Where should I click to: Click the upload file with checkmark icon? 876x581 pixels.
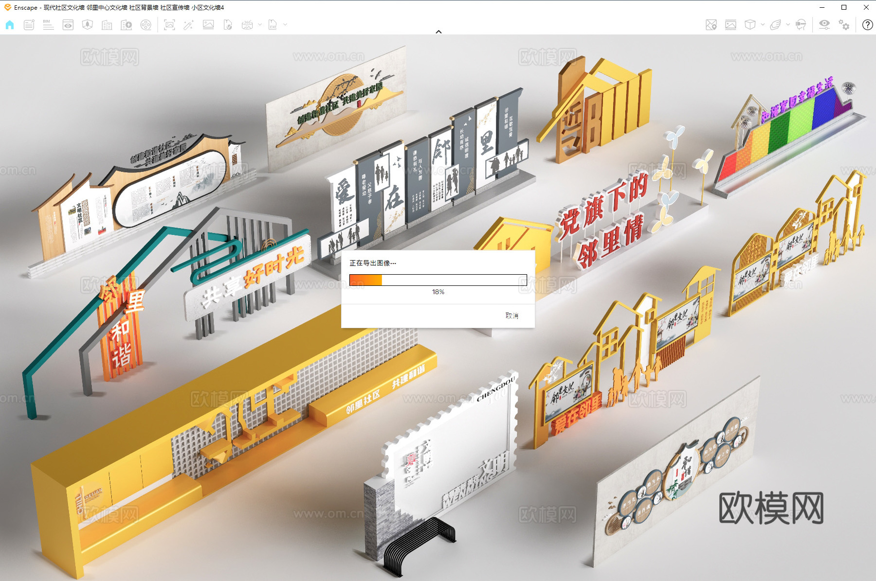[228, 25]
